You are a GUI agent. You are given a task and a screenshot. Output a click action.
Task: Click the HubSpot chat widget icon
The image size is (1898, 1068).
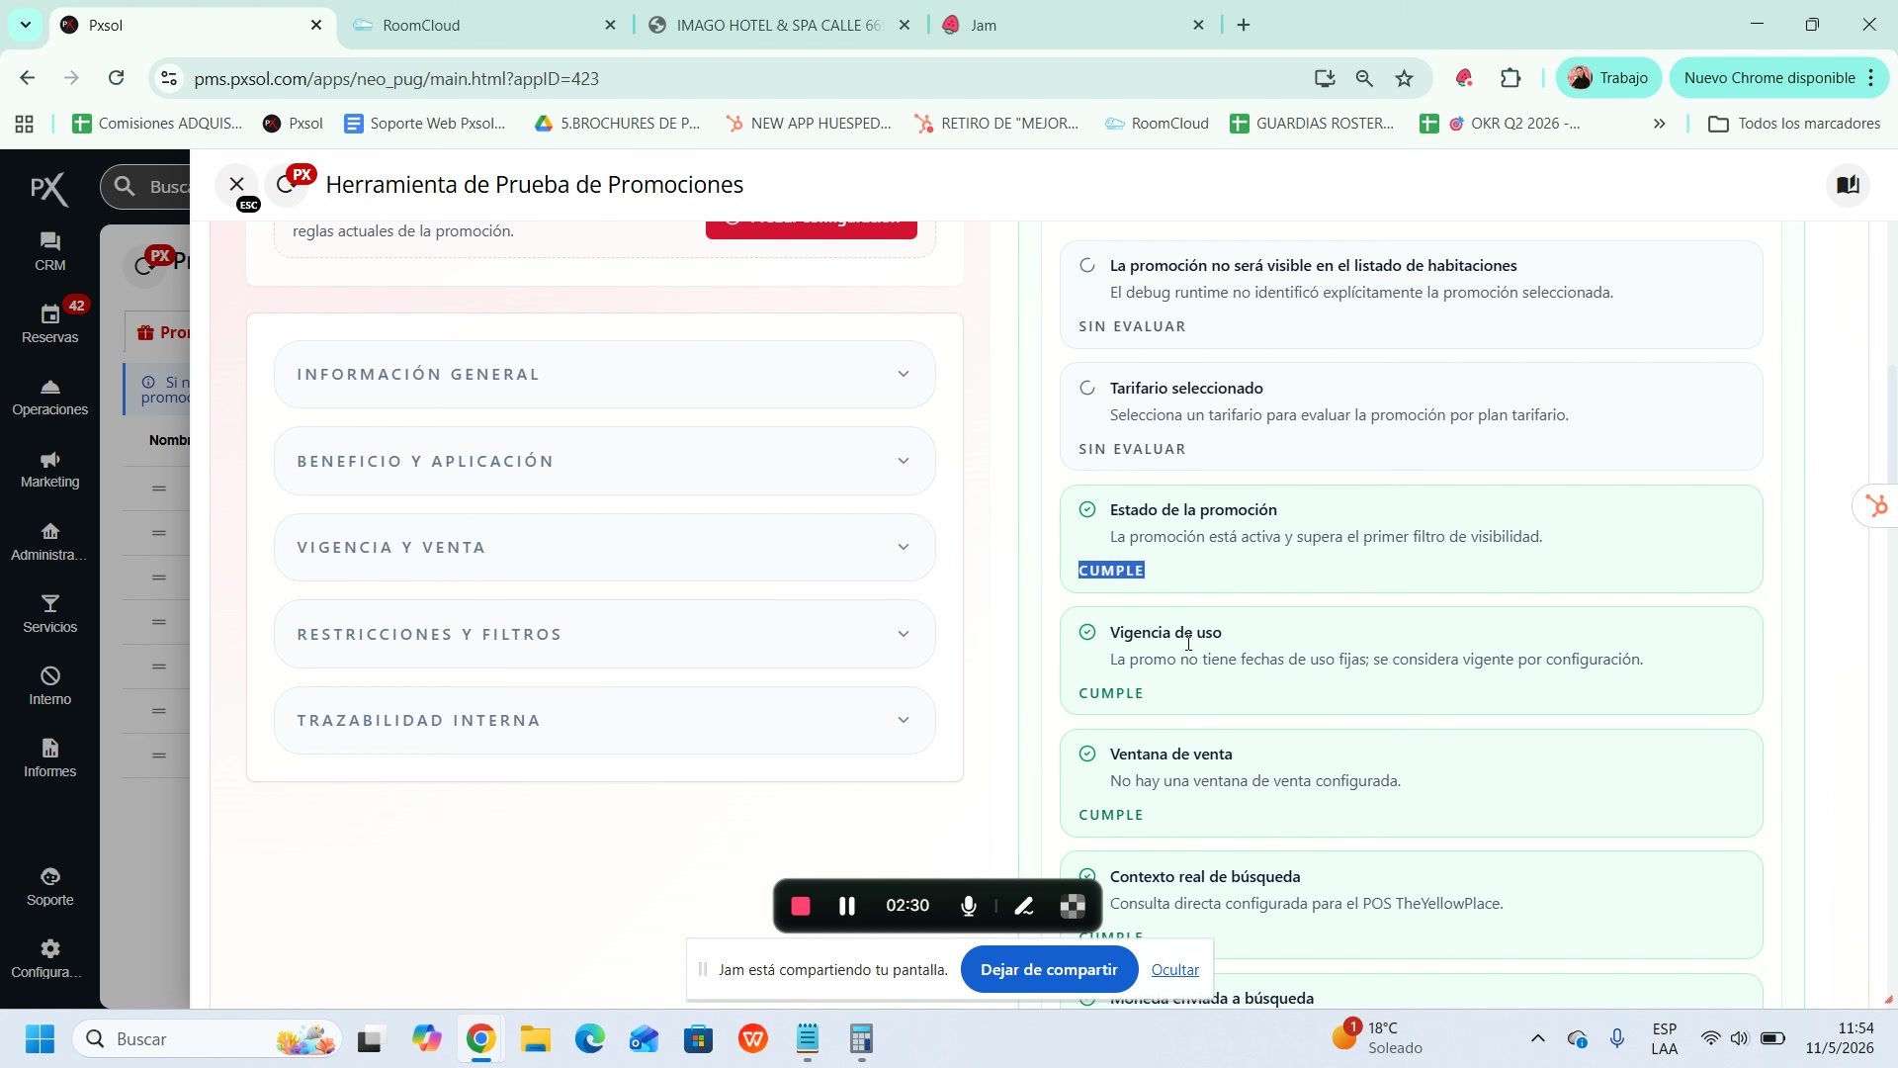pyautogui.click(x=1875, y=506)
